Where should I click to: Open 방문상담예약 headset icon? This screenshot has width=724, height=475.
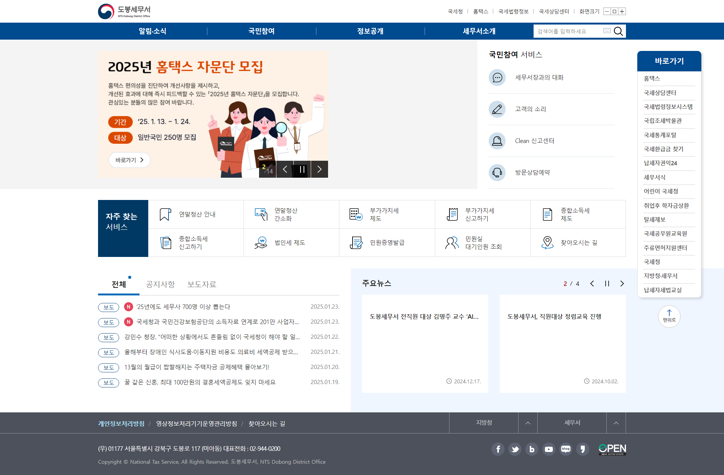pos(497,173)
